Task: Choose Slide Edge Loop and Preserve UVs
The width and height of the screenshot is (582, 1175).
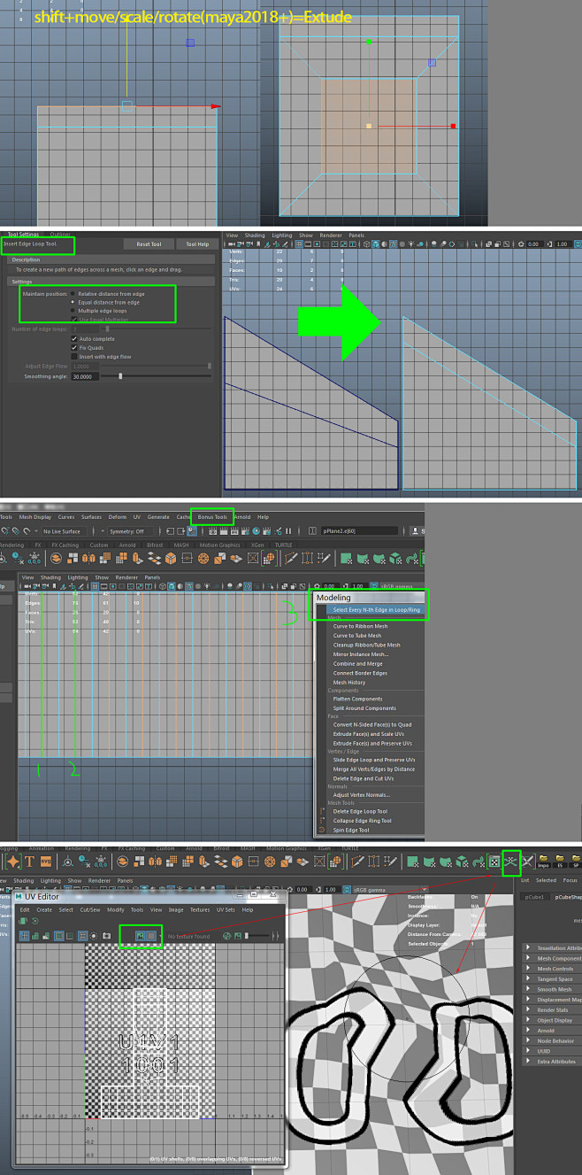Action: (x=372, y=760)
